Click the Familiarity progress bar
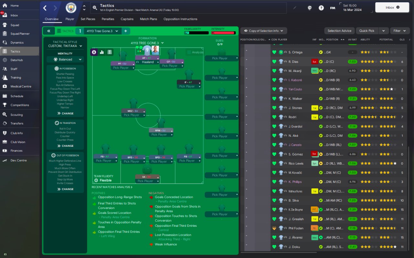Image resolution: width=414 pixels, height=258 pixels. click(x=197, y=33)
